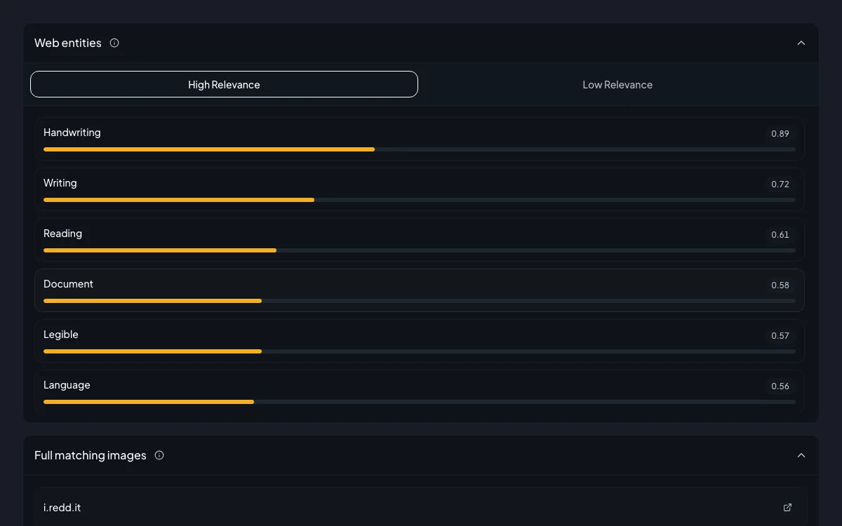Viewport: 842px width, 526px height.
Task: Select the Legible entity label
Action: coord(61,335)
